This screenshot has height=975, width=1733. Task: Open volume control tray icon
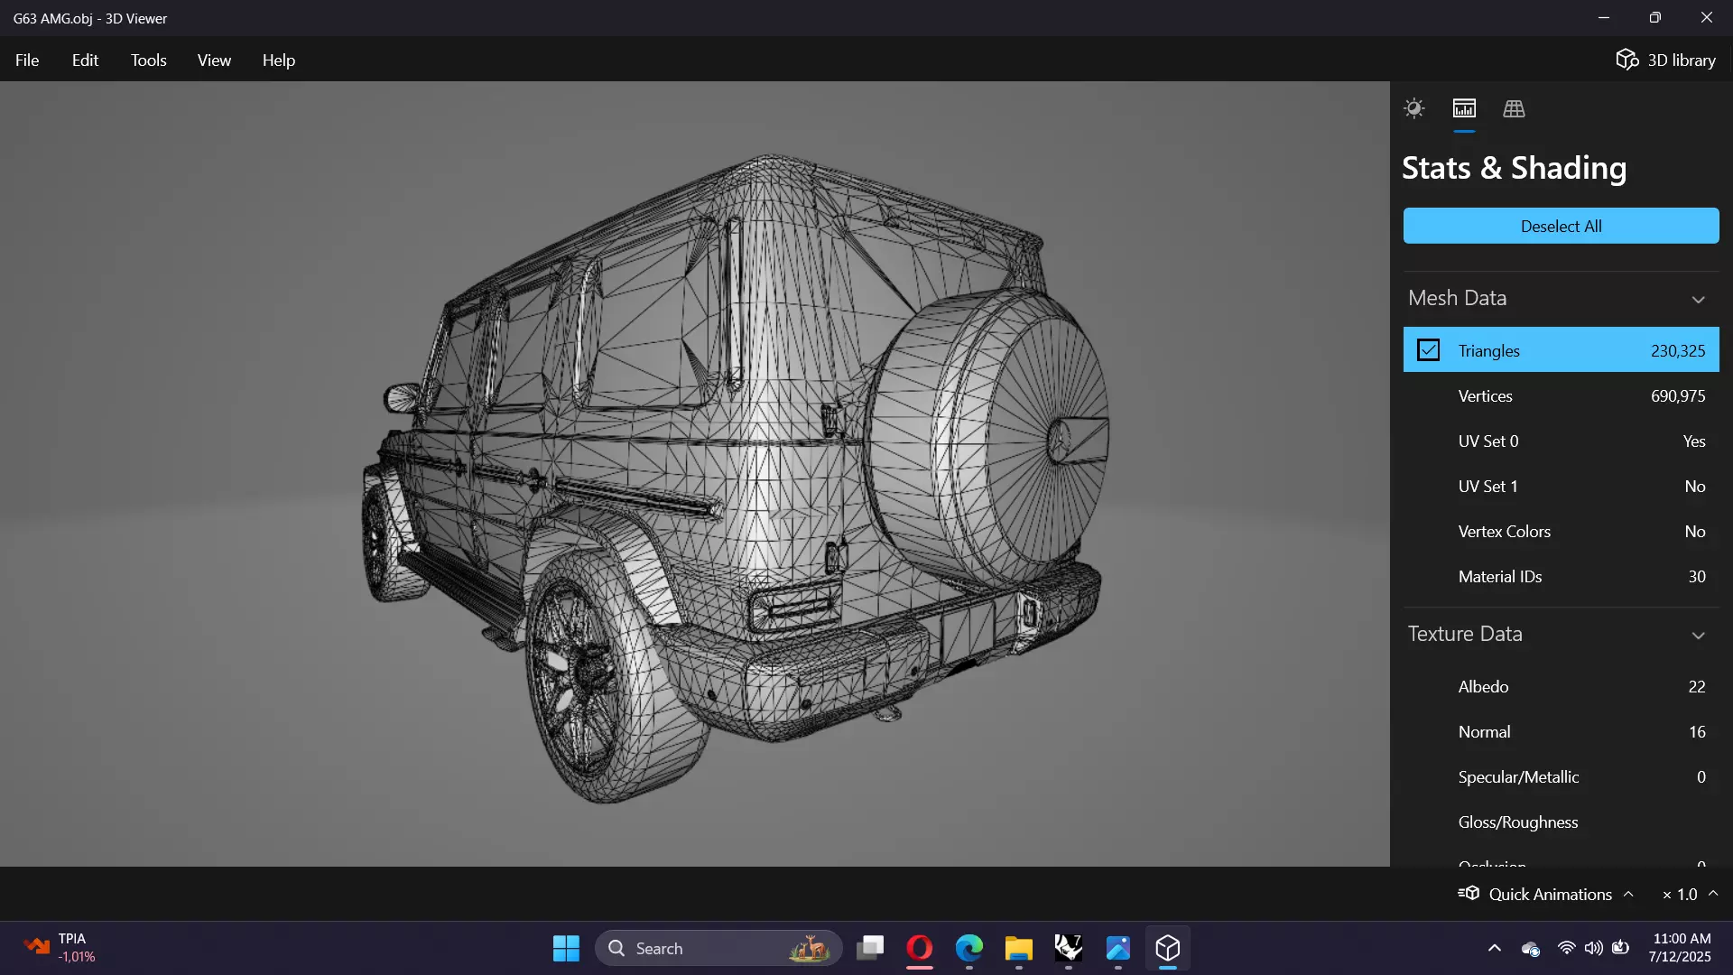(1594, 948)
